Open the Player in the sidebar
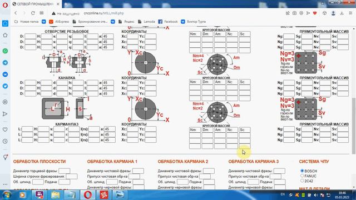 [x=5, y=102]
